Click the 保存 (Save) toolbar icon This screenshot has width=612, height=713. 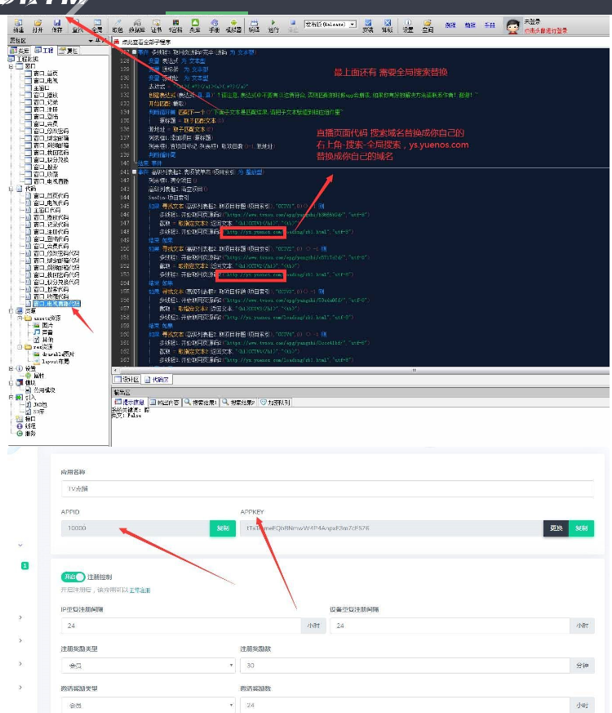(57, 25)
